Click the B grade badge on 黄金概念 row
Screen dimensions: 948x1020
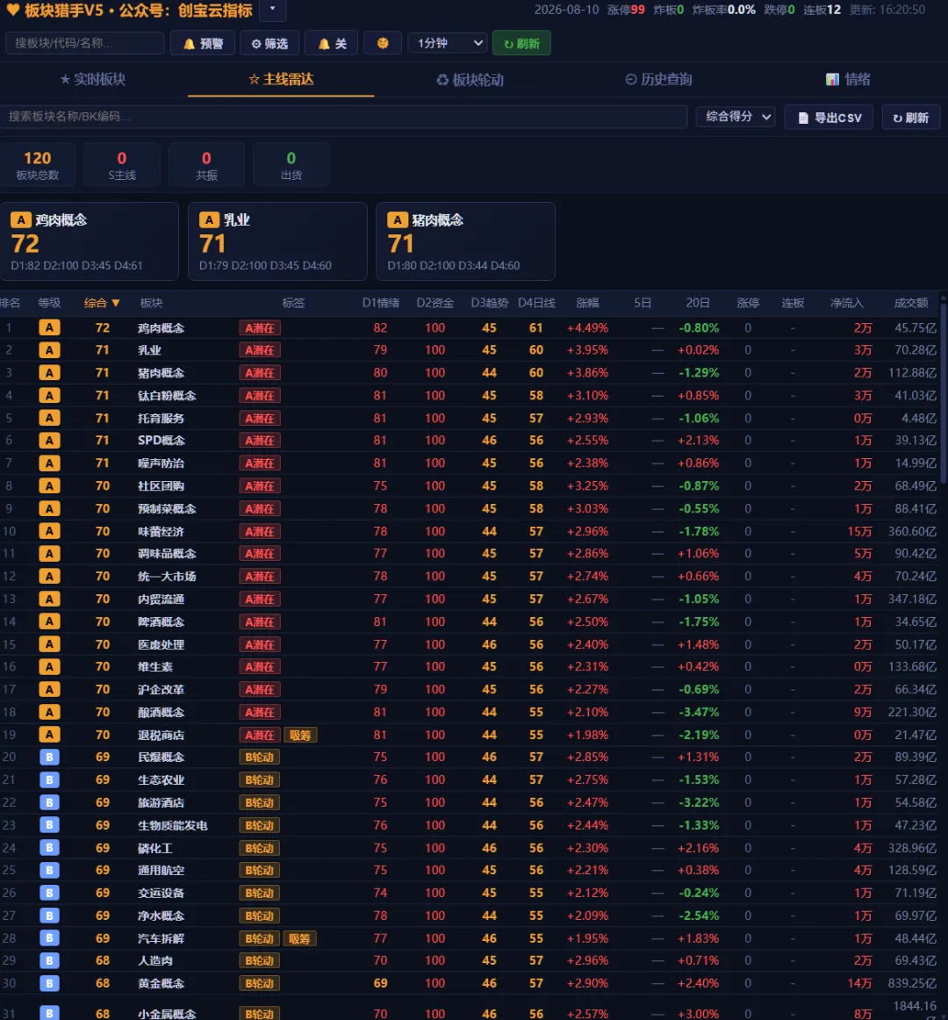[49, 983]
